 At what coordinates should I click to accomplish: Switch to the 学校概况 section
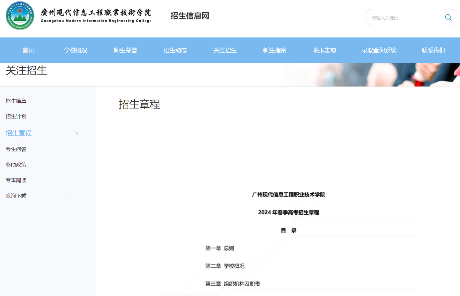(76, 50)
